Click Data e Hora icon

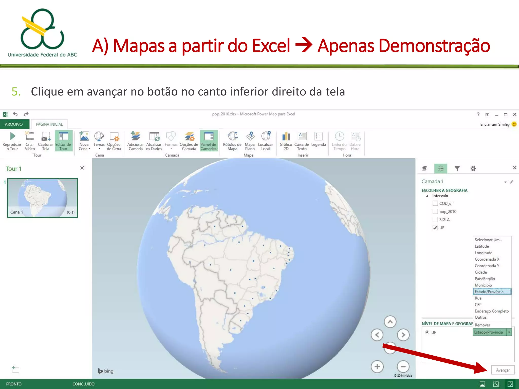[x=355, y=136]
